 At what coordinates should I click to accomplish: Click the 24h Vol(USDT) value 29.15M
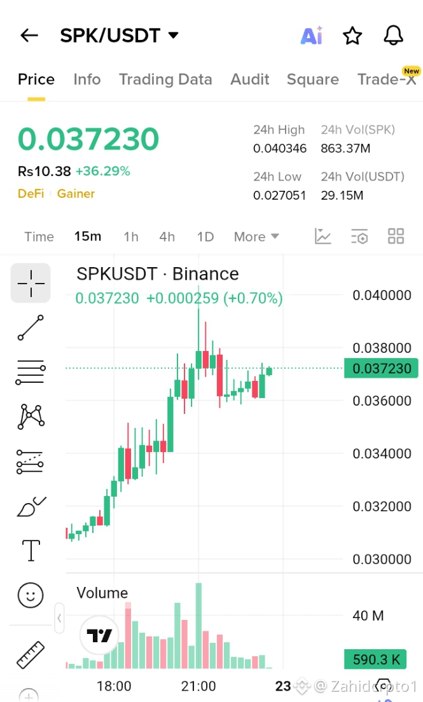pos(342,195)
